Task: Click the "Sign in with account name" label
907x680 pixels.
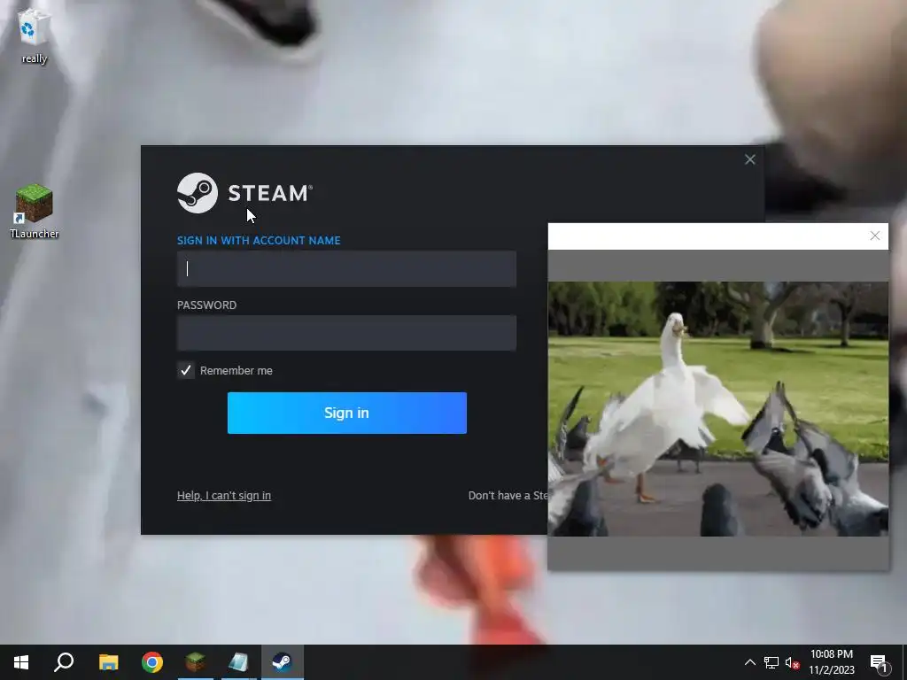Action: [259, 241]
